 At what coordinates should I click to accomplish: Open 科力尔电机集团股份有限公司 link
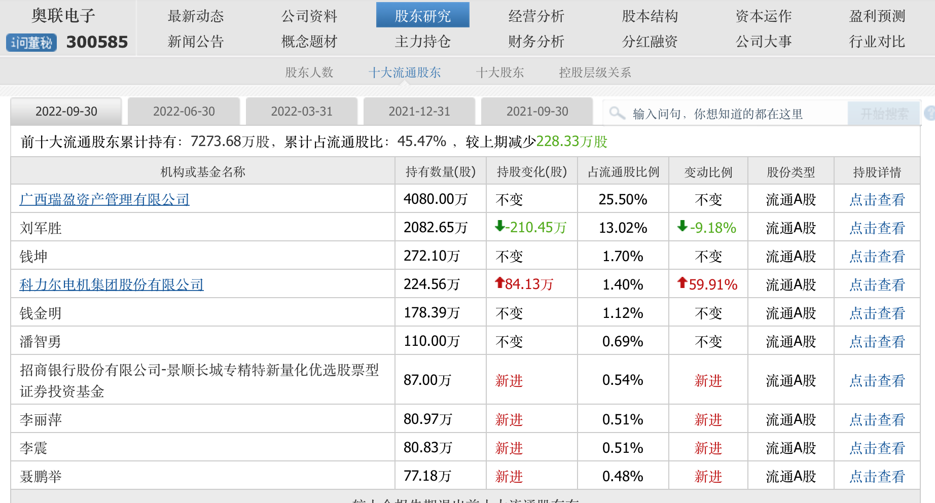[112, 284]
